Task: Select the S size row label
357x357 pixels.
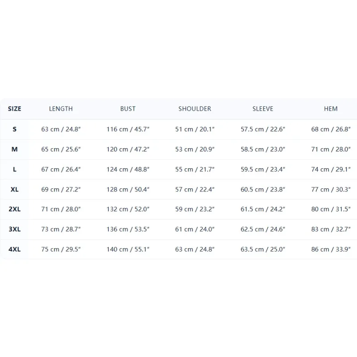Action: pos(15,129)
